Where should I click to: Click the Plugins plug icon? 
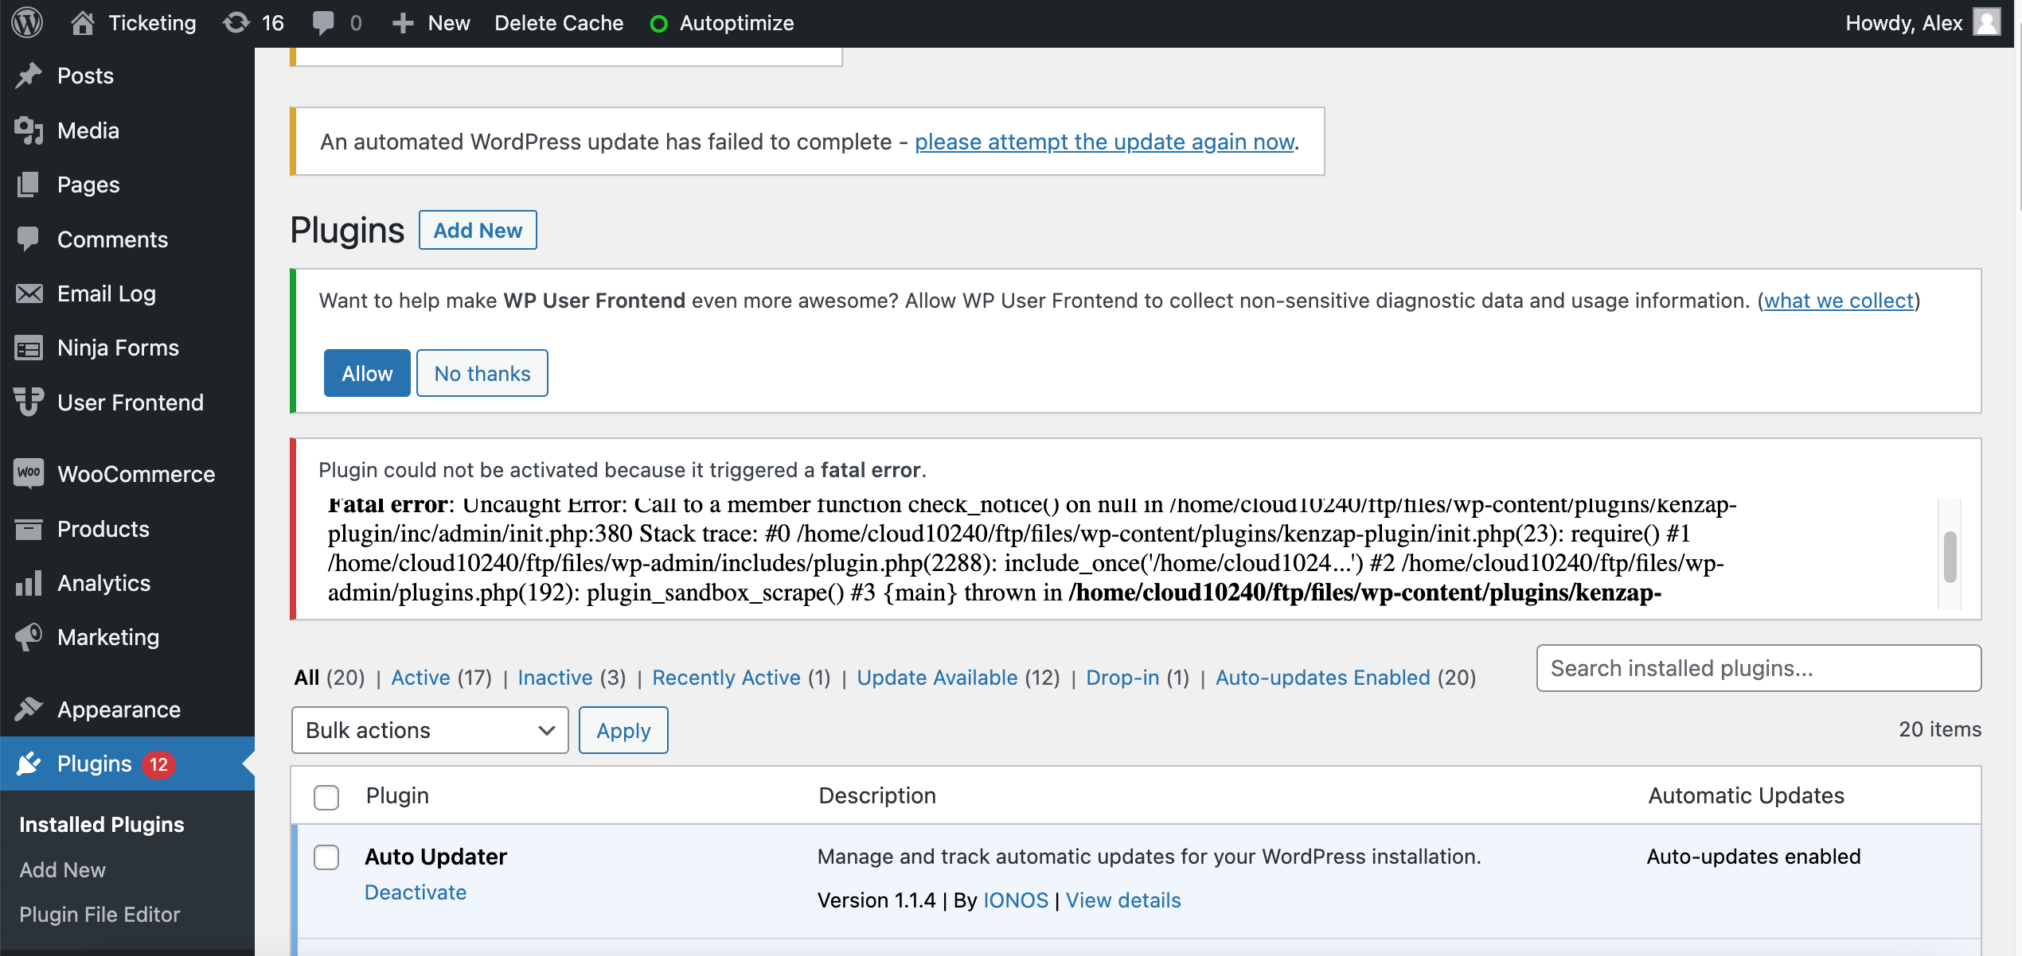click(29, 764)
